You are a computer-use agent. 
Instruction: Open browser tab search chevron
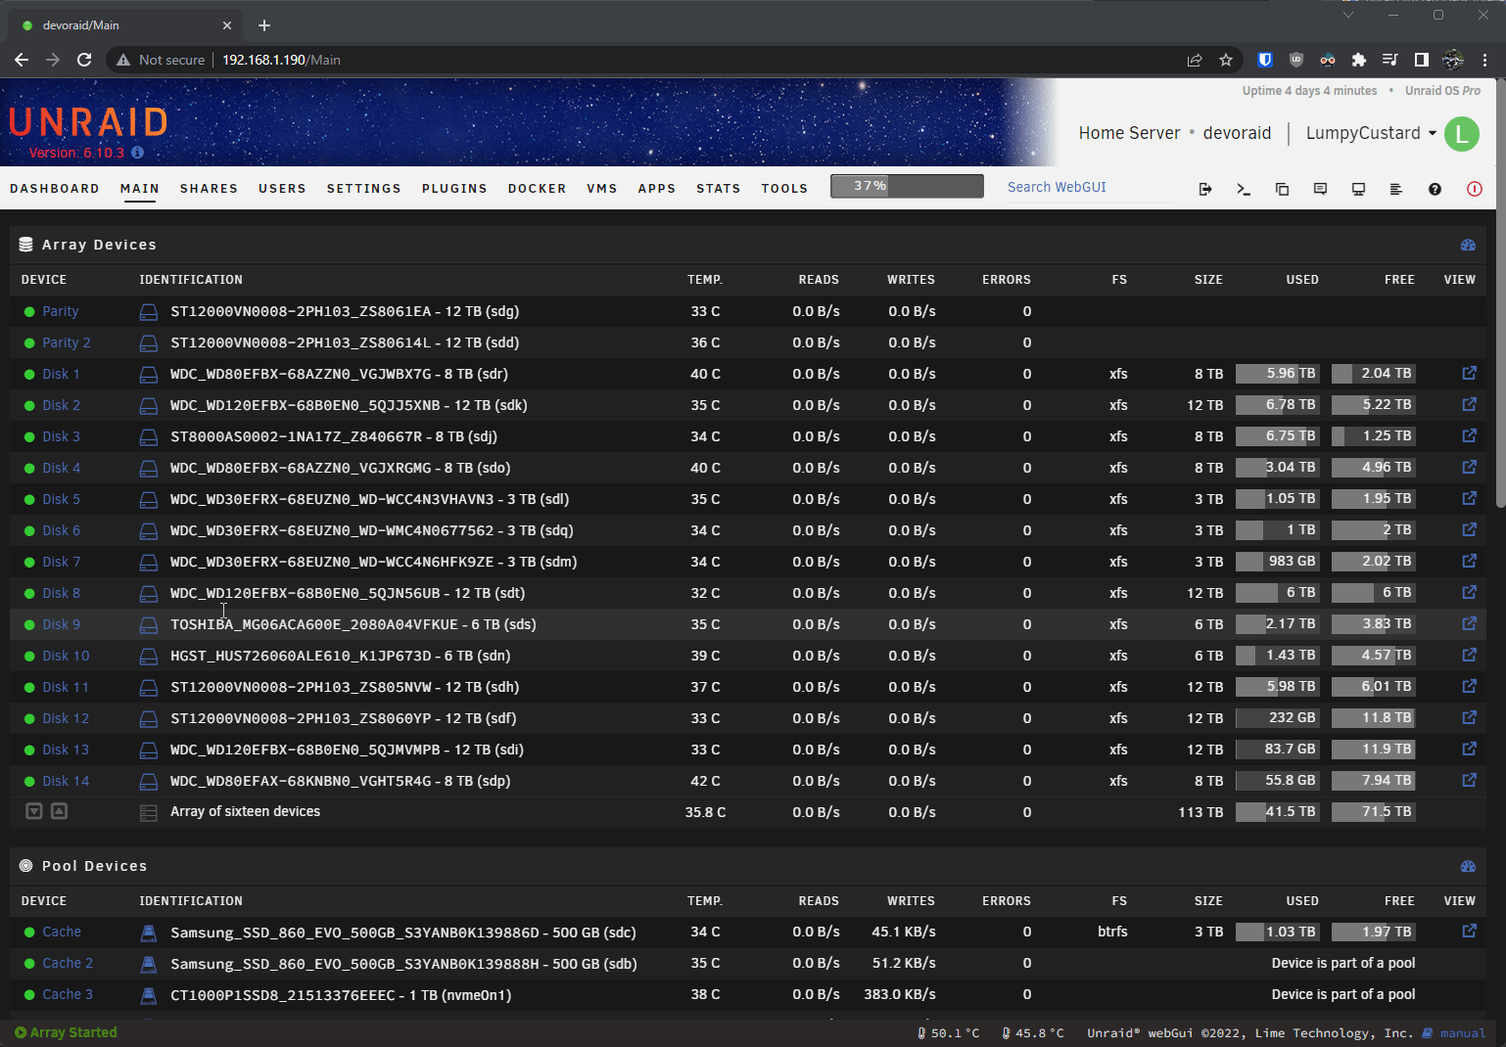click(1348, 15)
